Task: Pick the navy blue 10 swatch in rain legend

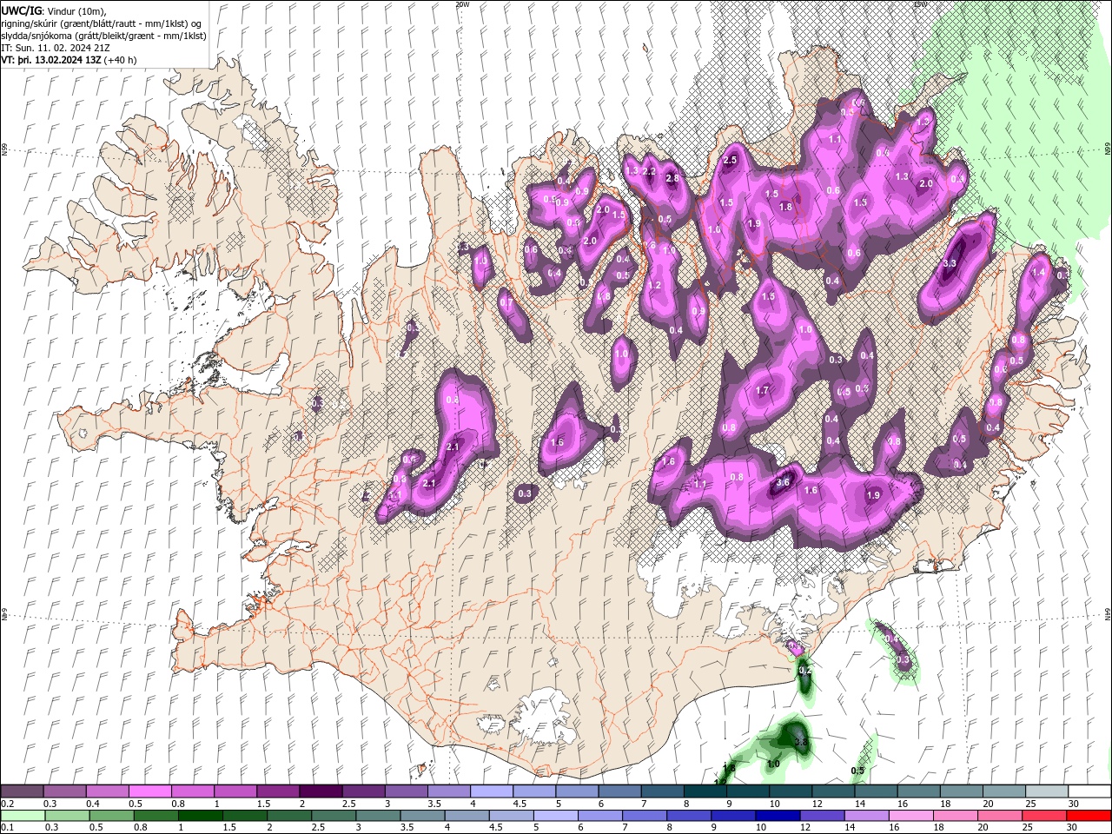Action: point(778,816)
